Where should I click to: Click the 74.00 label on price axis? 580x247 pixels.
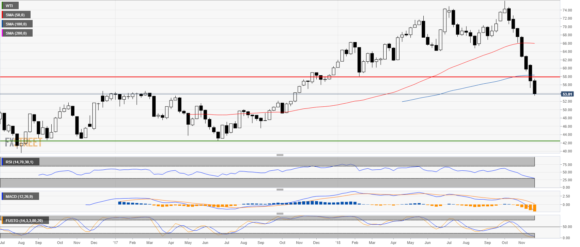pos(567,10)
